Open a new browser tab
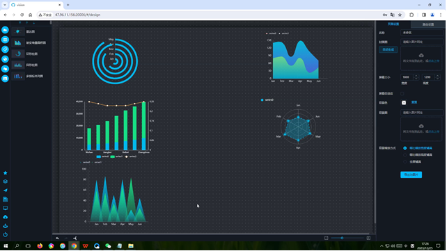The width and height of the screenshot is (447, 251). tap(68, 5)
